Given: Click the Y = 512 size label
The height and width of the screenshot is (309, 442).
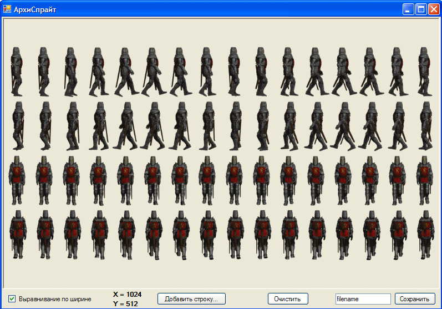Looking at the screenshot, I should coord(125,303).
